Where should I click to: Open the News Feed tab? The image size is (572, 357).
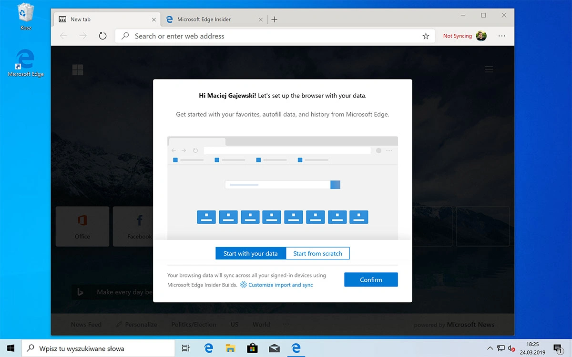(86, 325)
